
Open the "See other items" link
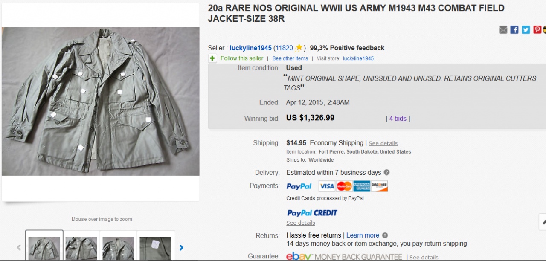[290, 58]
